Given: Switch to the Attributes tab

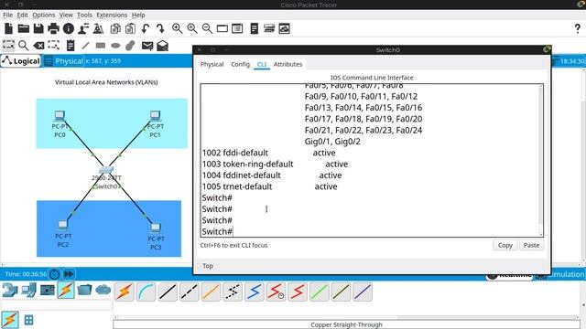Looking at the screenshot, I should (288, 64).
